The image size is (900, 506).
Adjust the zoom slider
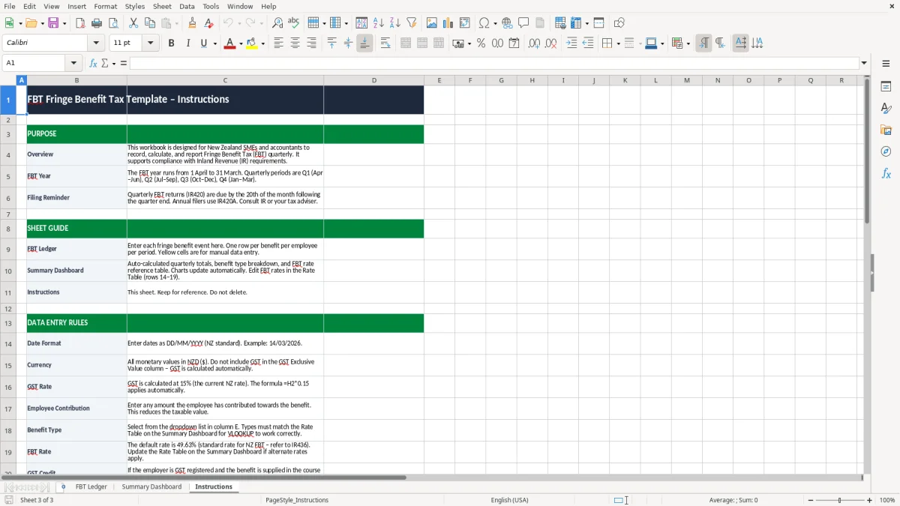[840, 500]
